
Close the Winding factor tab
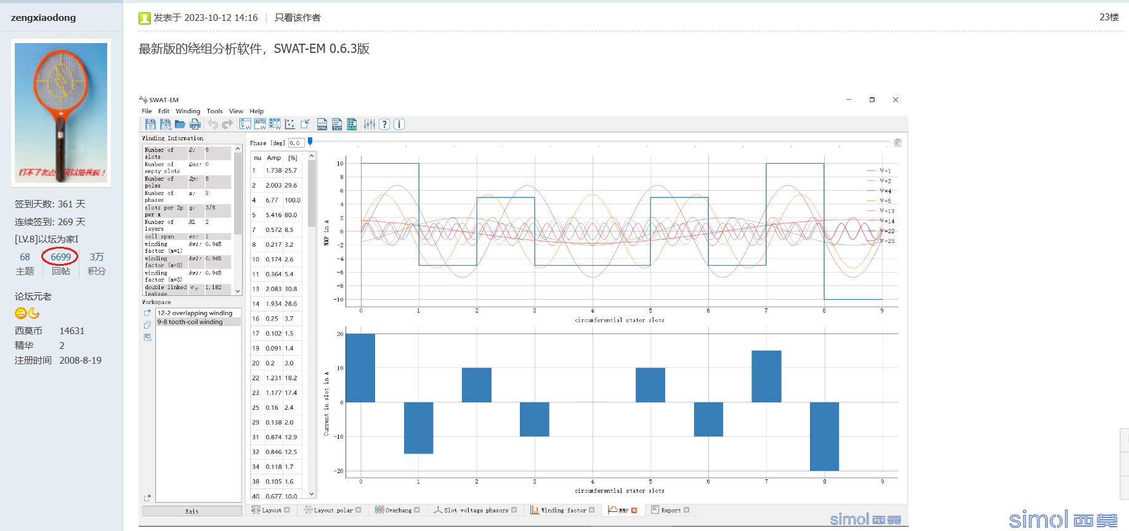[x=592, y=510]
